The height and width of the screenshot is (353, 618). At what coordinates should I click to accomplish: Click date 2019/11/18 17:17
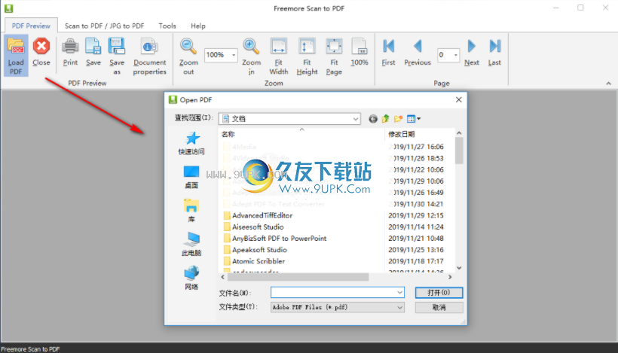point(416,261)
